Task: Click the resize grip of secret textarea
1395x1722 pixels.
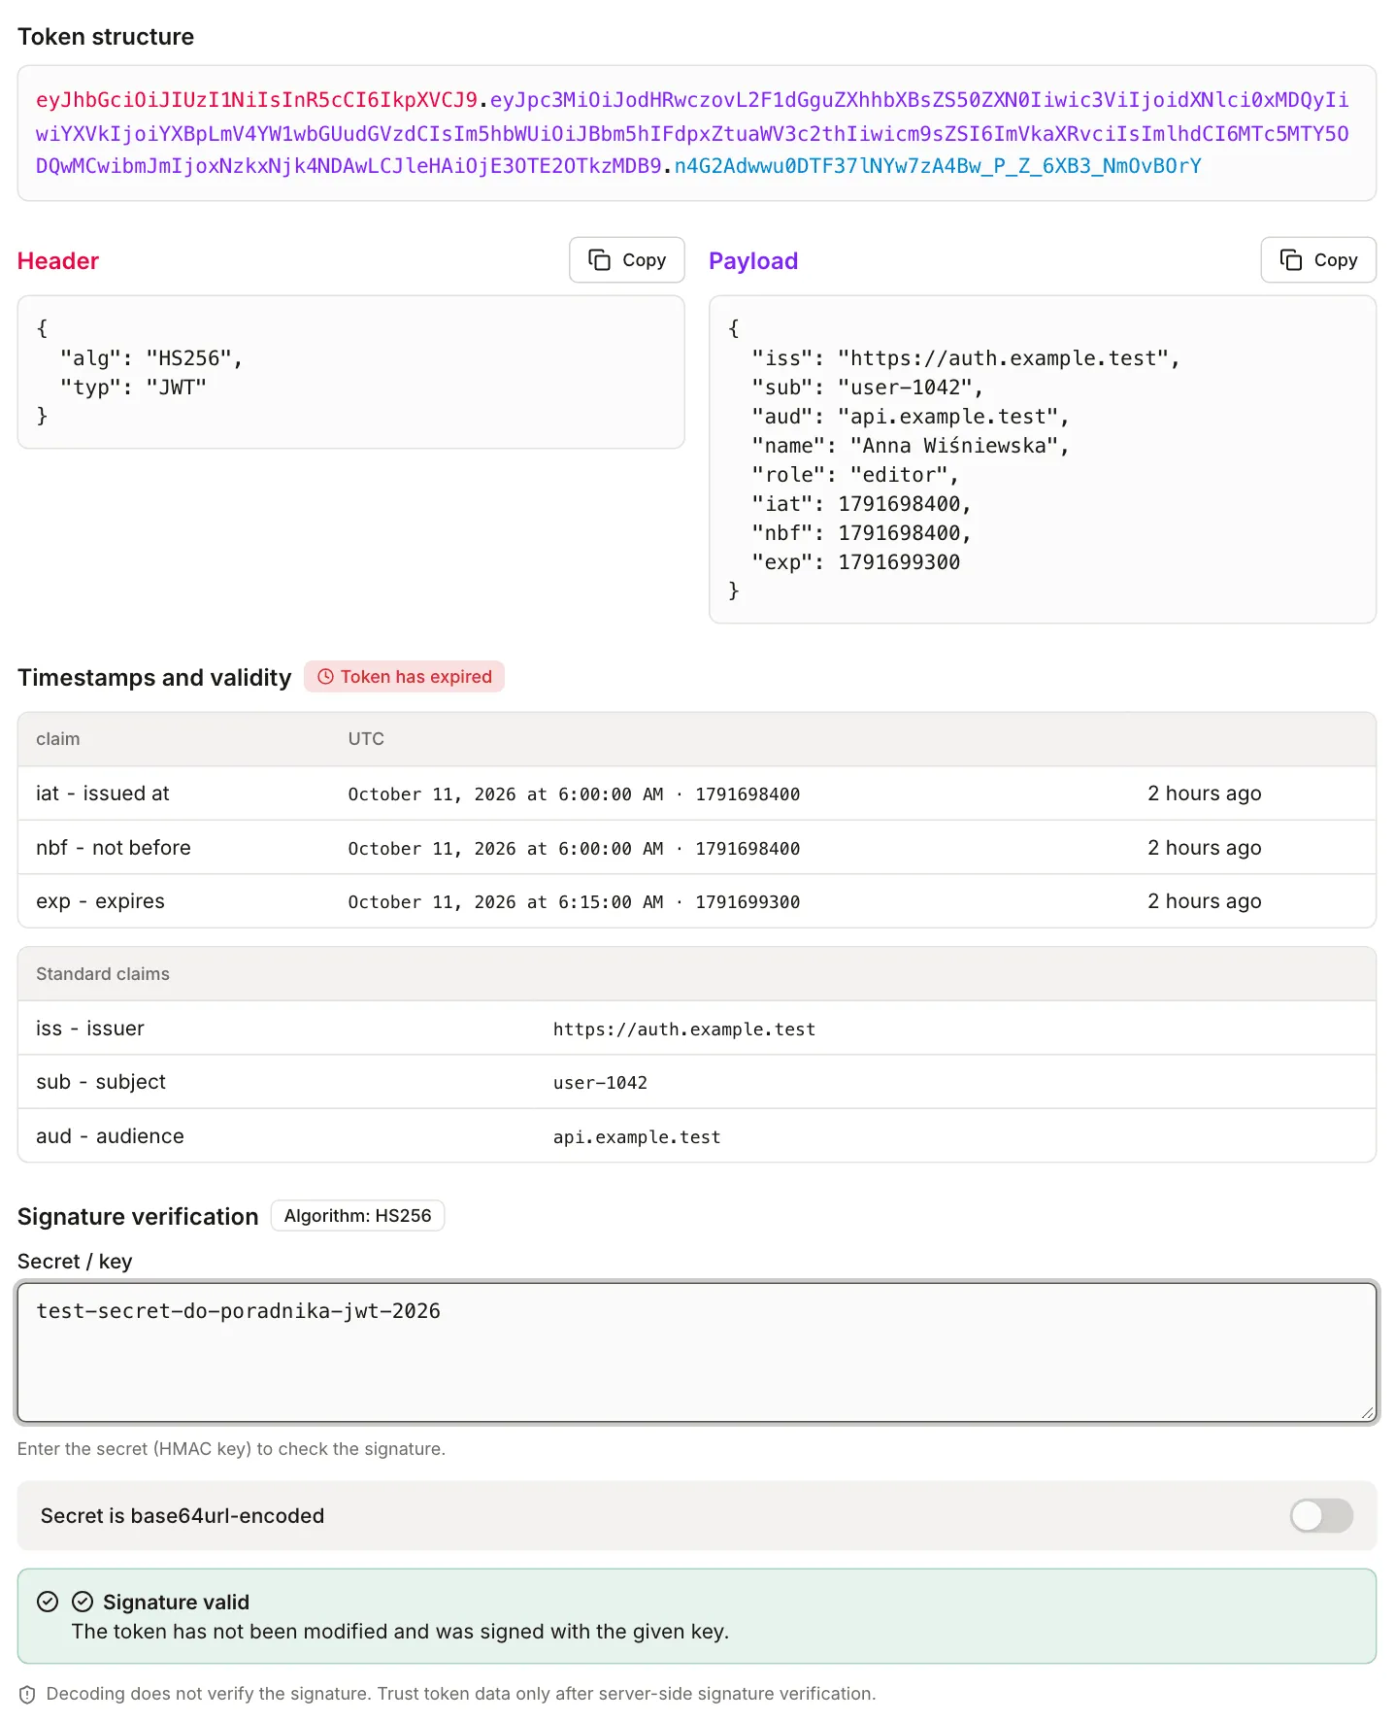Action: pos(1367,1413)
